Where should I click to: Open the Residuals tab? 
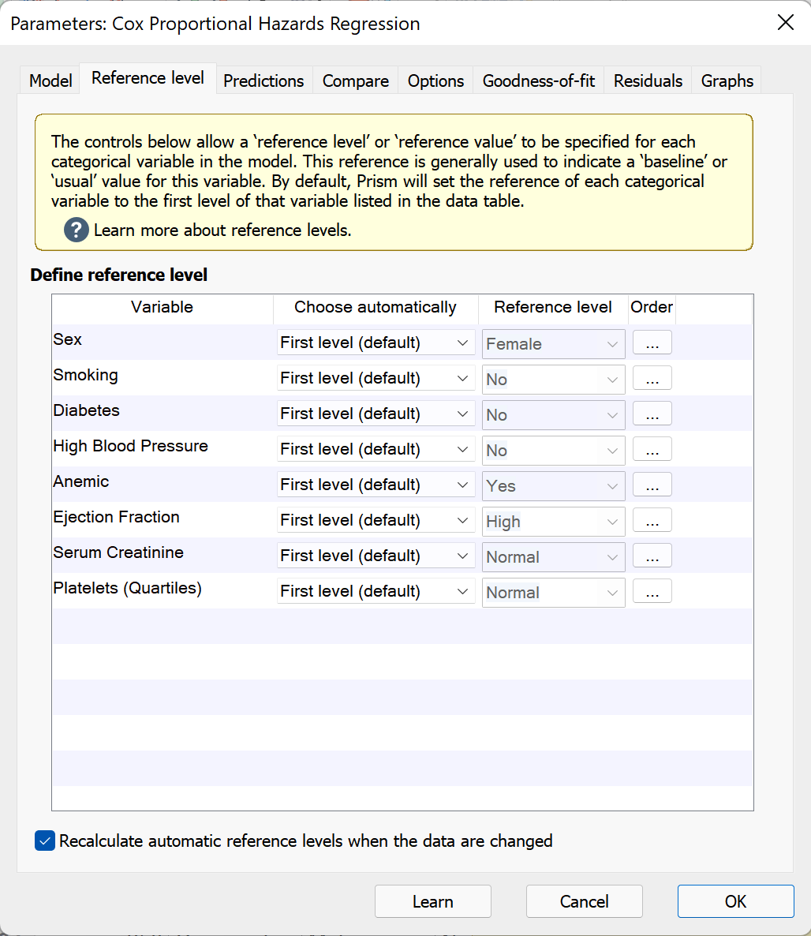(x=648, y=80)
